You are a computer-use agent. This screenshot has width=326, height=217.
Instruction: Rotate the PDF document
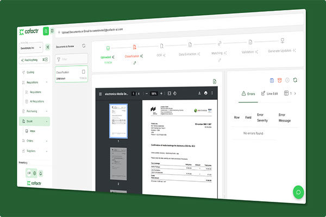[x=175, y=93]
